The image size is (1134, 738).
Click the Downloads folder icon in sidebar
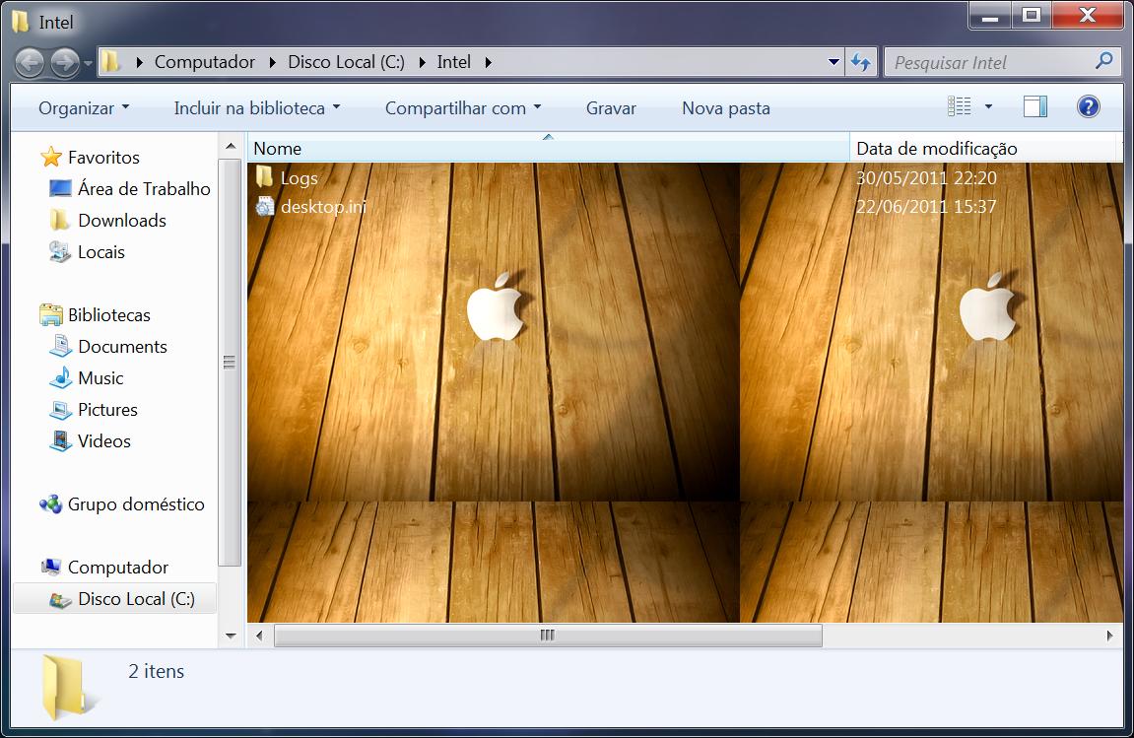[x=60, y=220]
